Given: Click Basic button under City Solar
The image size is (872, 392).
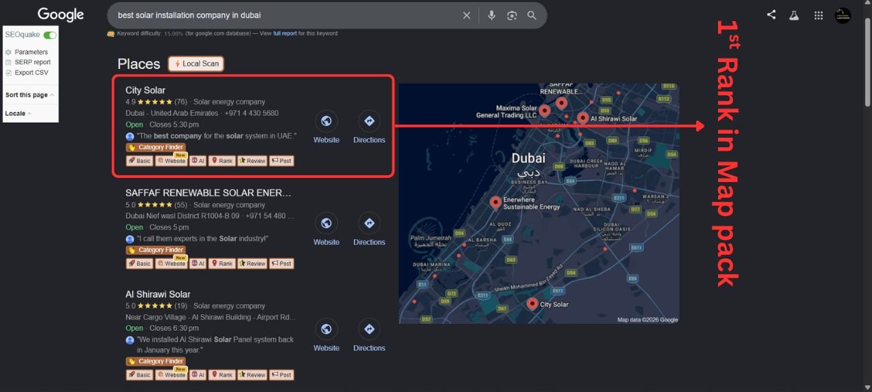Looking at the screenshot, I should (x=140, y=161).
